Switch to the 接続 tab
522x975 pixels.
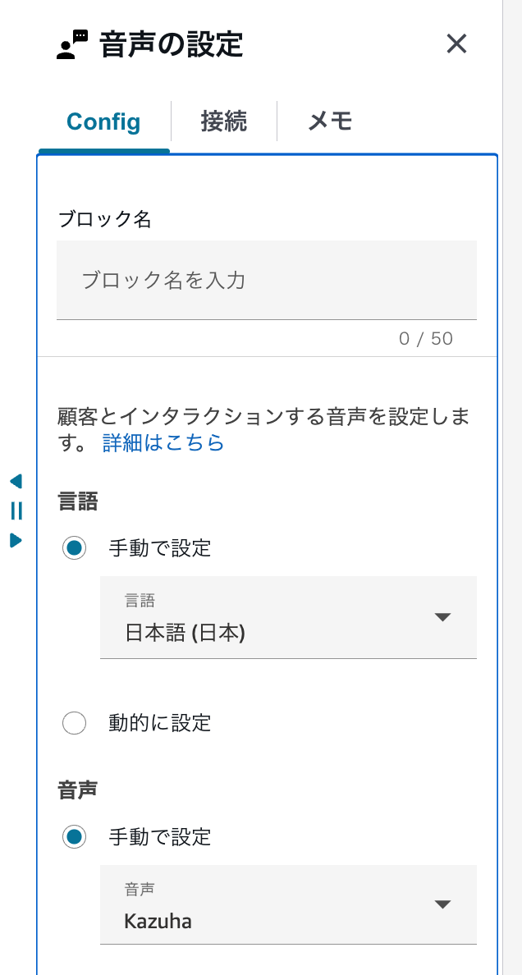(224, 121)
